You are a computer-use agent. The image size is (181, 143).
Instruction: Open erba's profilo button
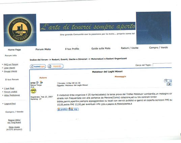click(62, 109)
